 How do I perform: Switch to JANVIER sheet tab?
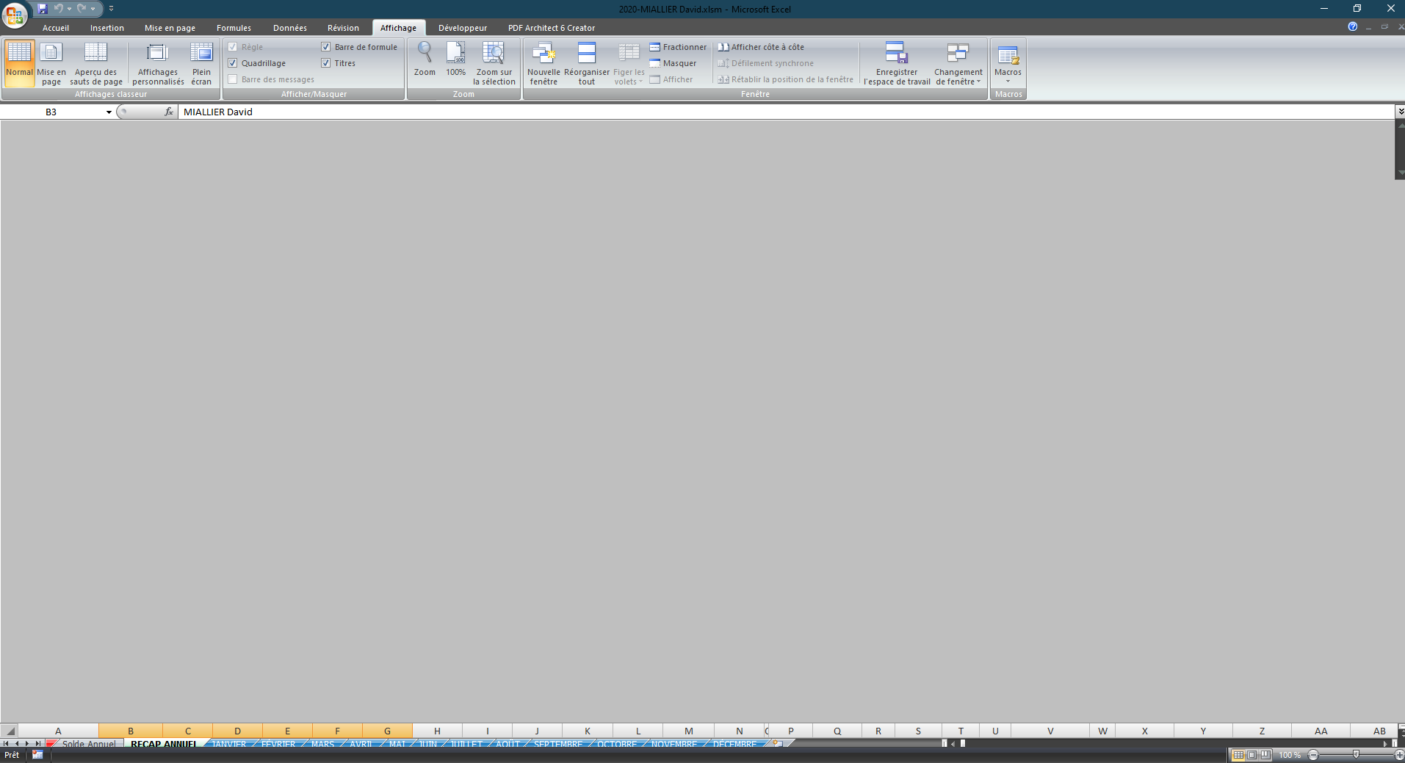tap(229, 744)
